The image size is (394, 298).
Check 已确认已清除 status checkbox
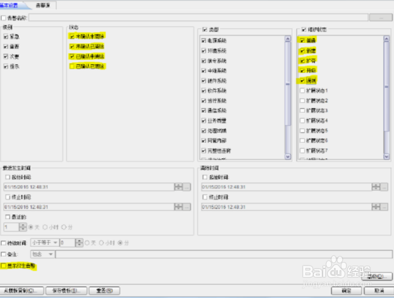[x=72, y=66]
